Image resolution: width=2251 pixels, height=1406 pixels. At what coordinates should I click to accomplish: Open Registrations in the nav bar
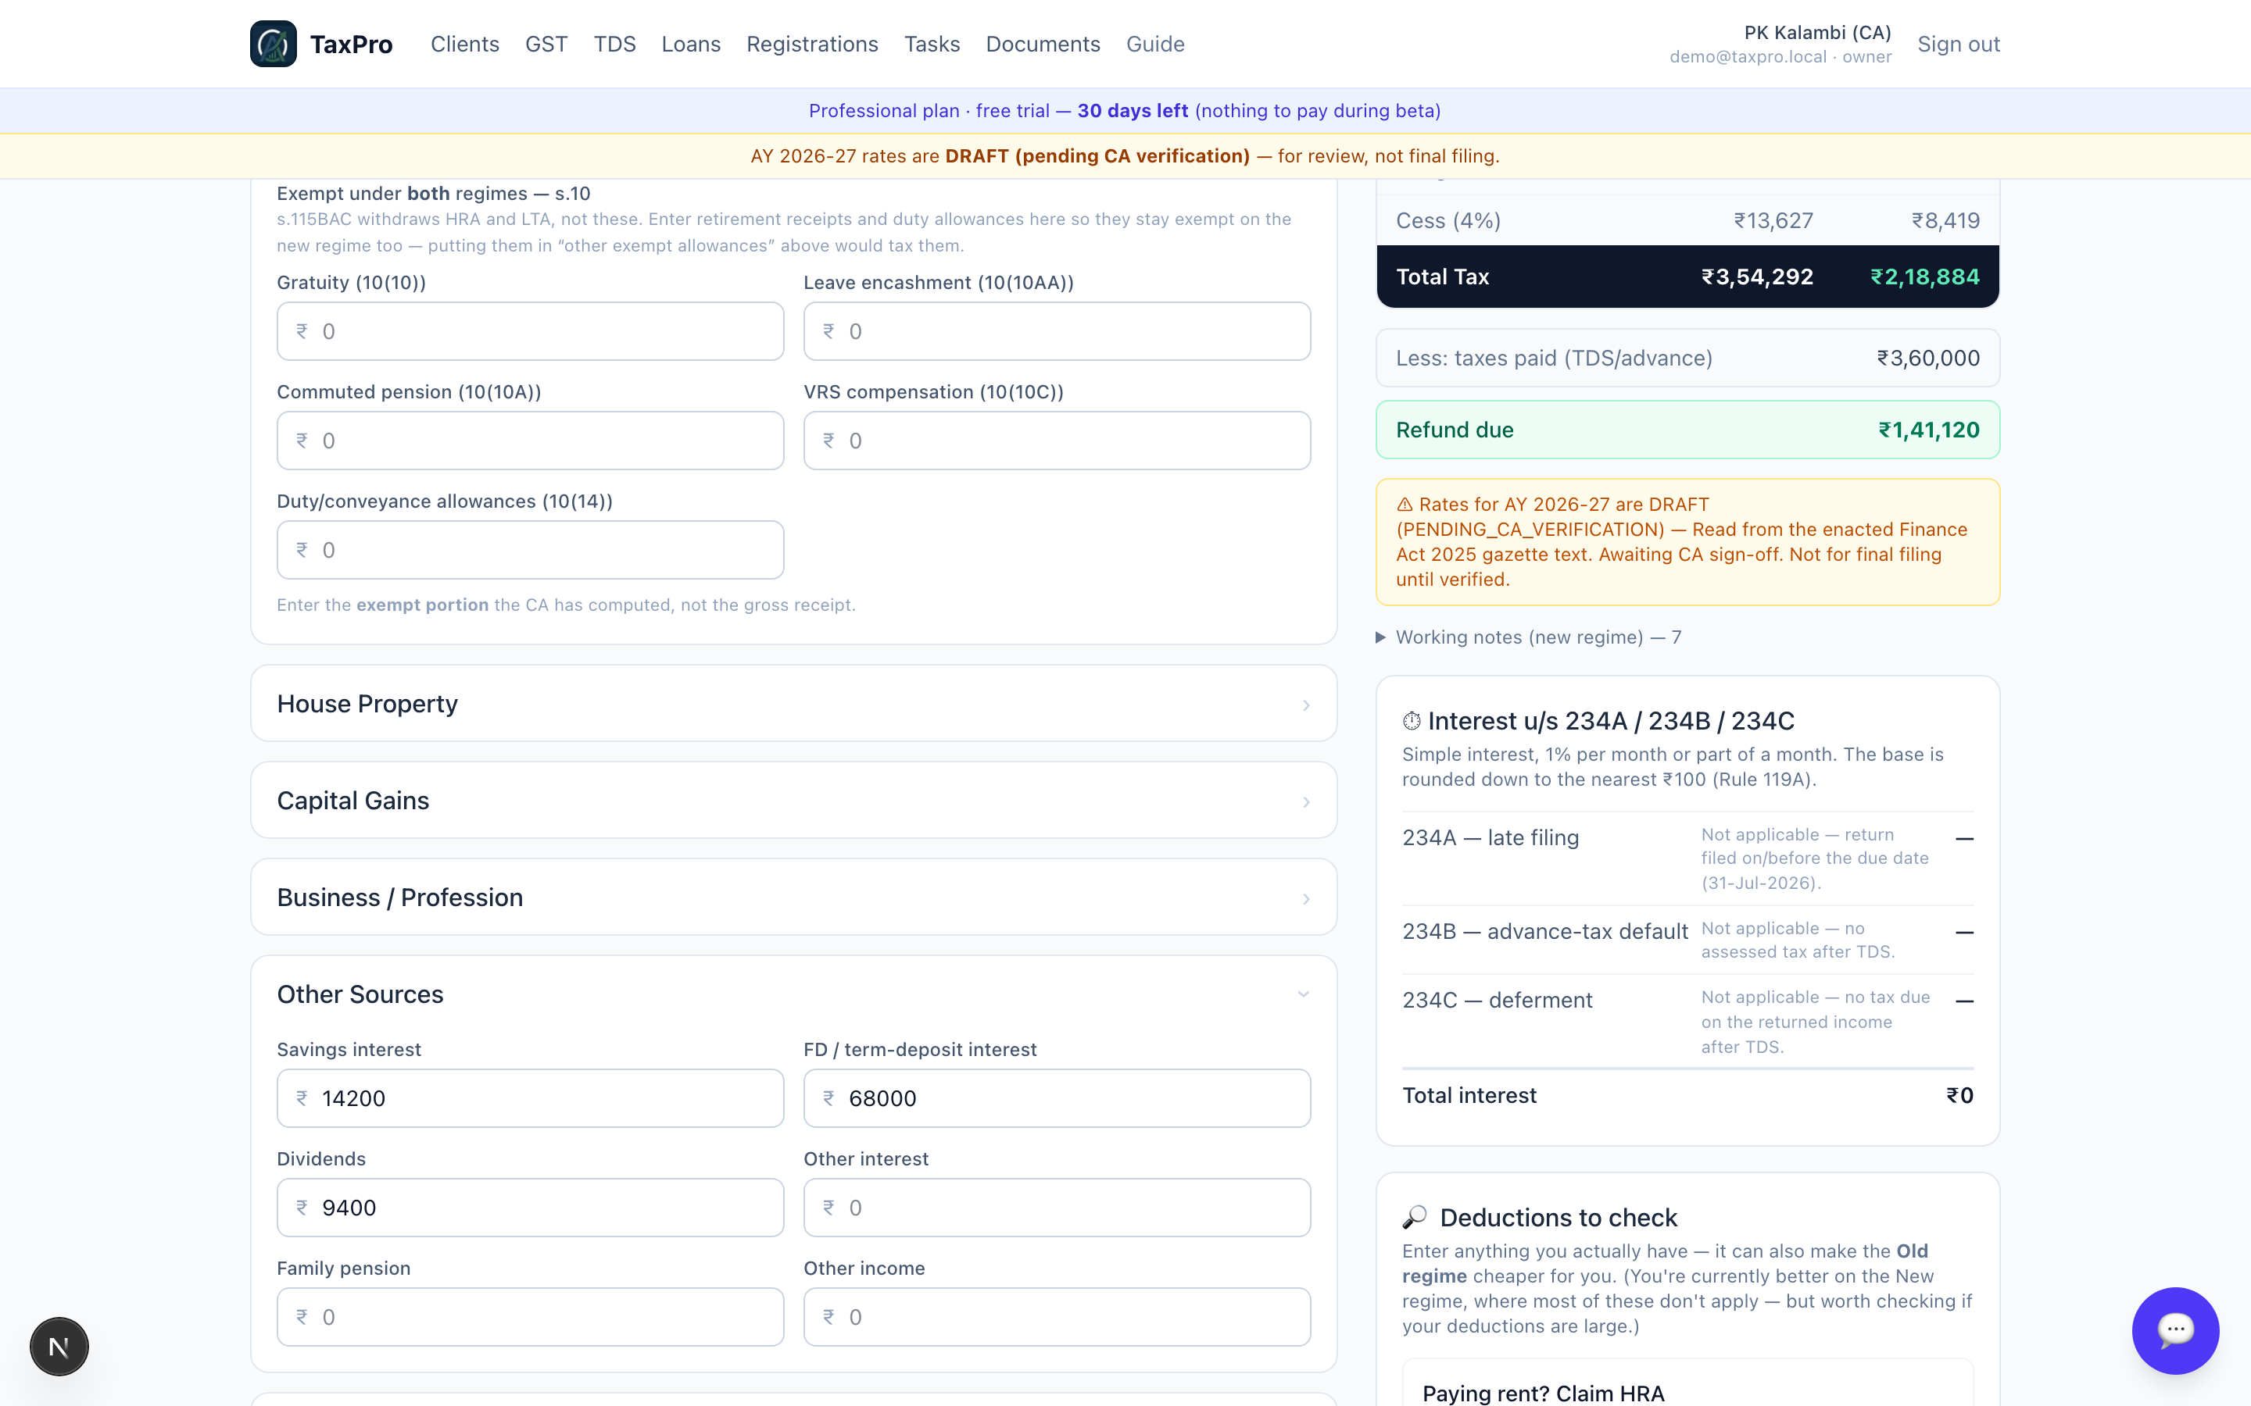[x=812, y=44]
